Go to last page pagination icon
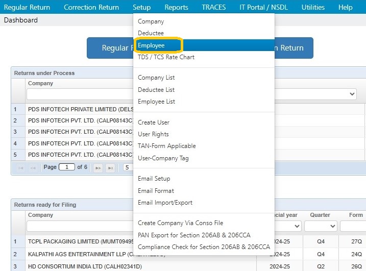This screenshot has width=366, height=271. point(110,168)
